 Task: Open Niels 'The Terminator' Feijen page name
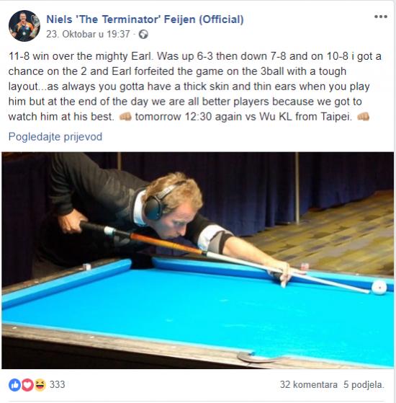point(145,19)
